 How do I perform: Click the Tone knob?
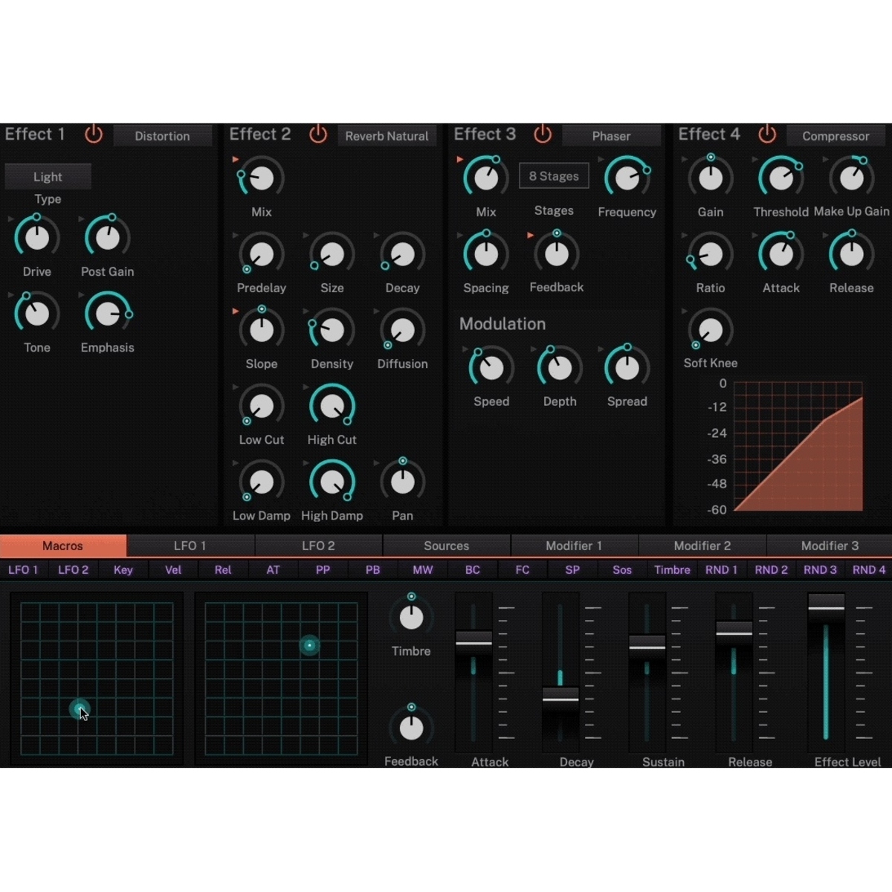pyautogui.click(x=37, y=314)
